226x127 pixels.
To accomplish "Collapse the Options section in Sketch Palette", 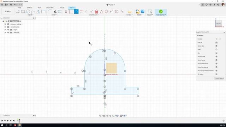I will coord(197,35).
